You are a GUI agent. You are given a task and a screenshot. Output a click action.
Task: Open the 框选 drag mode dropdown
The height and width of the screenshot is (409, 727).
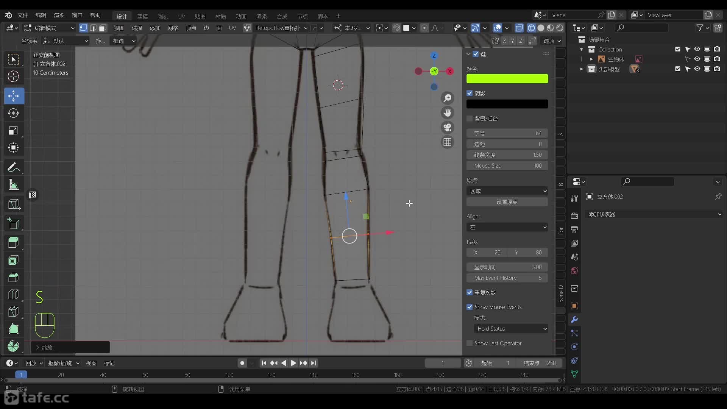click(123, 41)
